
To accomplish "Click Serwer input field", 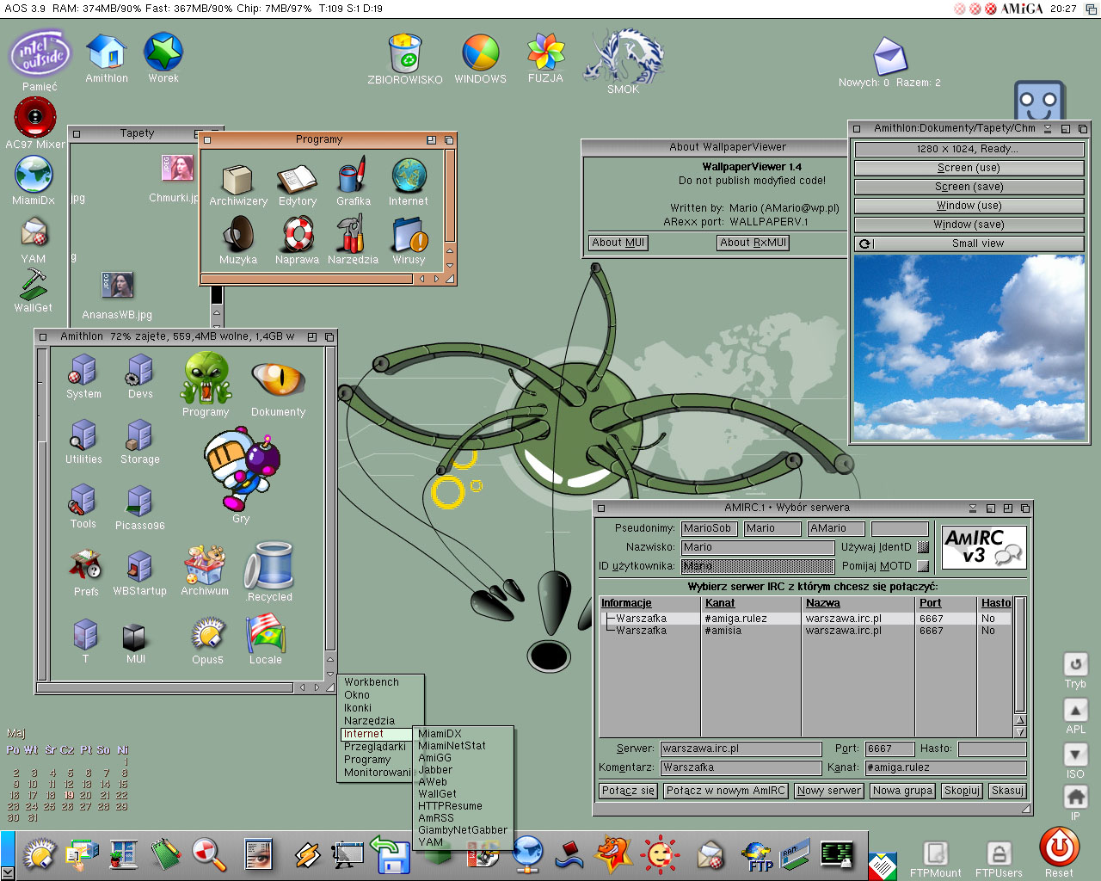I will point(741,749).
